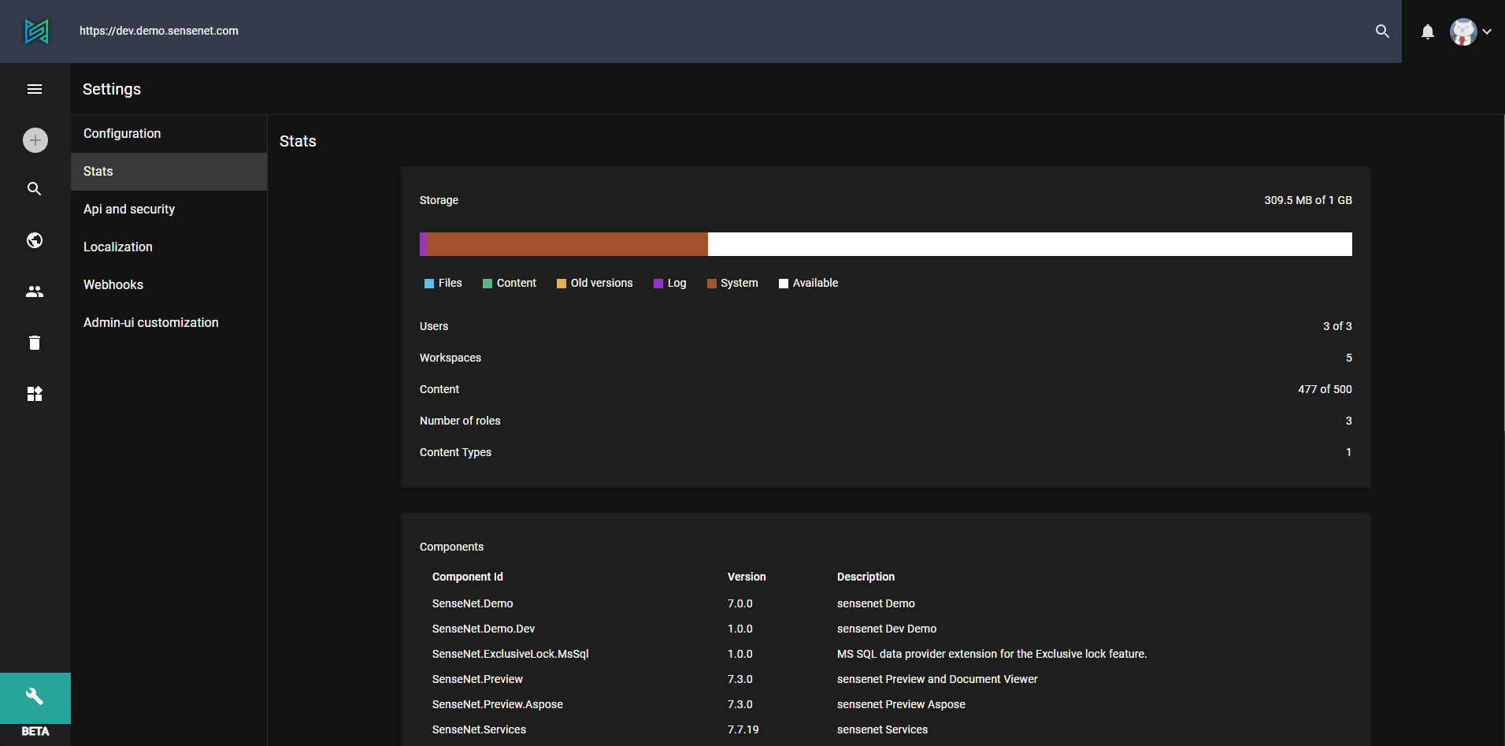This screenshot has width=1505, height=746.
Task: Click the Content count 477 of 500
Action: coord(1325,389)
